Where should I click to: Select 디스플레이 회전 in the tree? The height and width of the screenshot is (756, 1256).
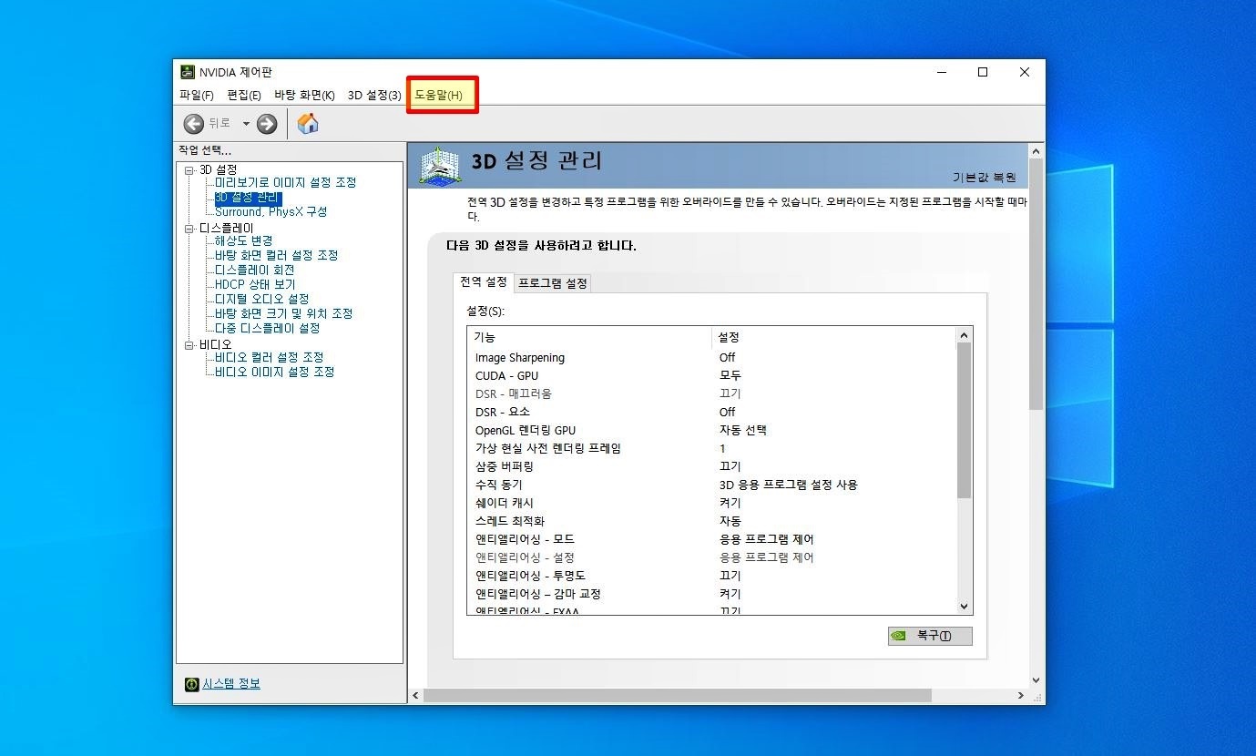254,270
